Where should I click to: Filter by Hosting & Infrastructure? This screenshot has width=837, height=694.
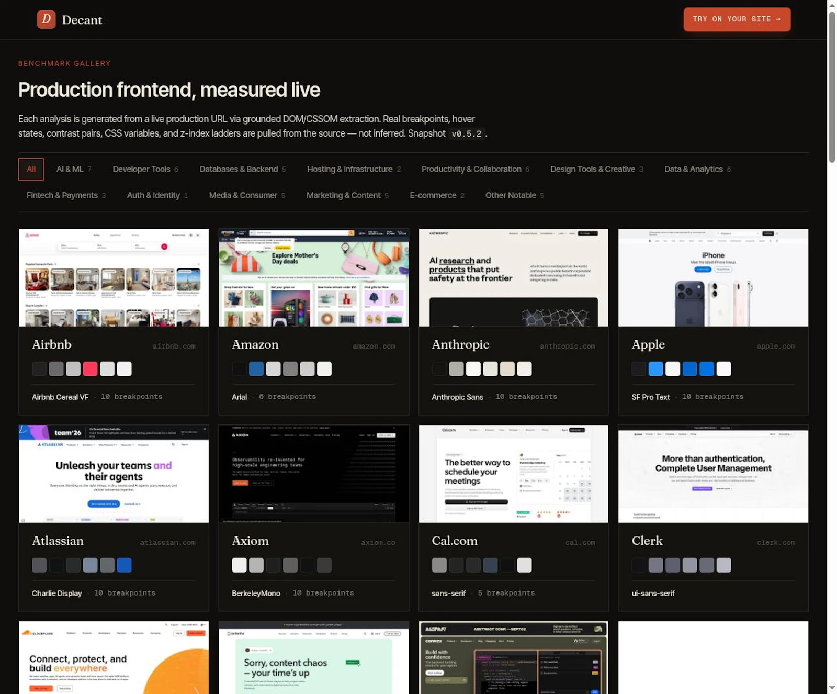(x=354, y=169)
